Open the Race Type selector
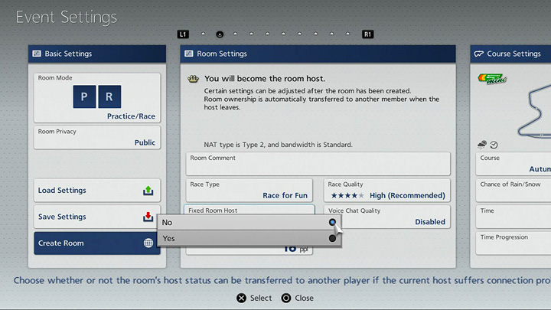 coord(249,191)
